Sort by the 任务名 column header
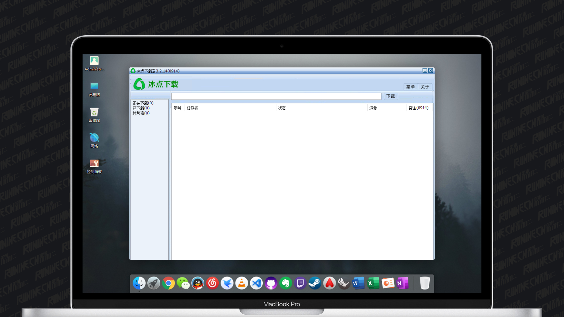Screen dimensions: 564x317 (230, 108)
